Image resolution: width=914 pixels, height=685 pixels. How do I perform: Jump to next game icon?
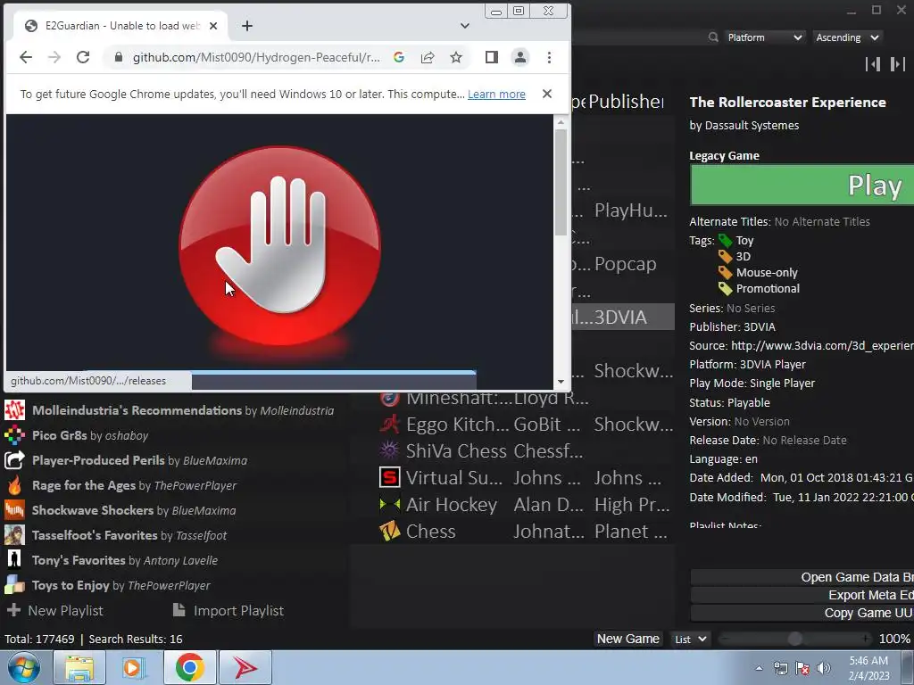898,64
